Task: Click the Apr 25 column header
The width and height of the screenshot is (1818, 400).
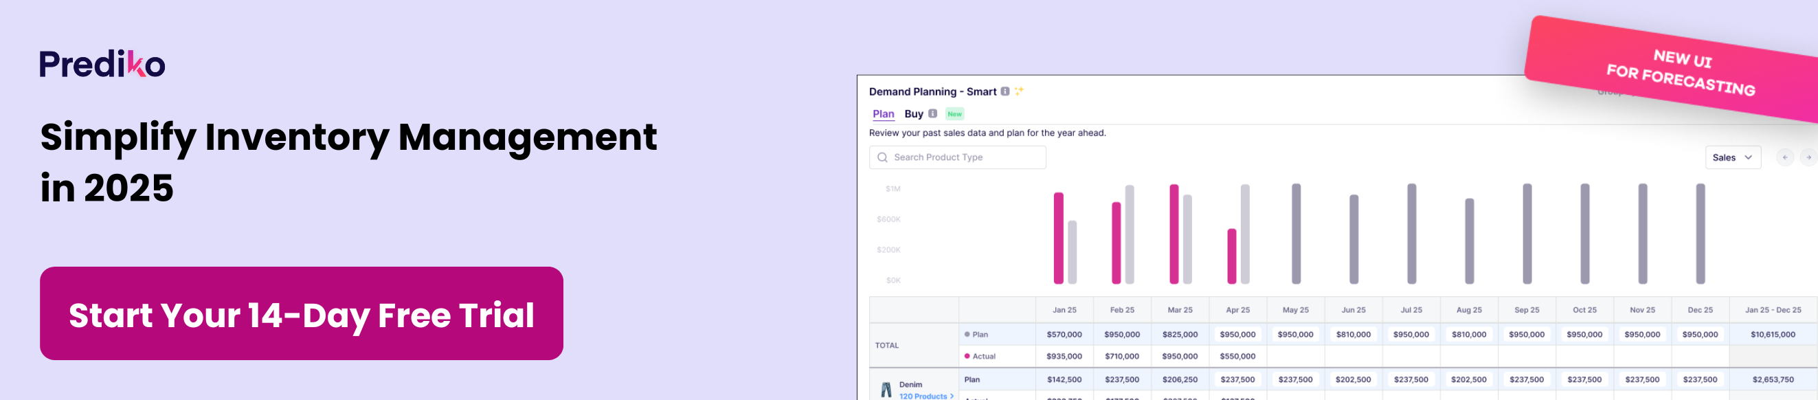Action: click(x=1238, y=310)
